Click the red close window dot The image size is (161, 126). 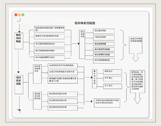coord(16,15)
